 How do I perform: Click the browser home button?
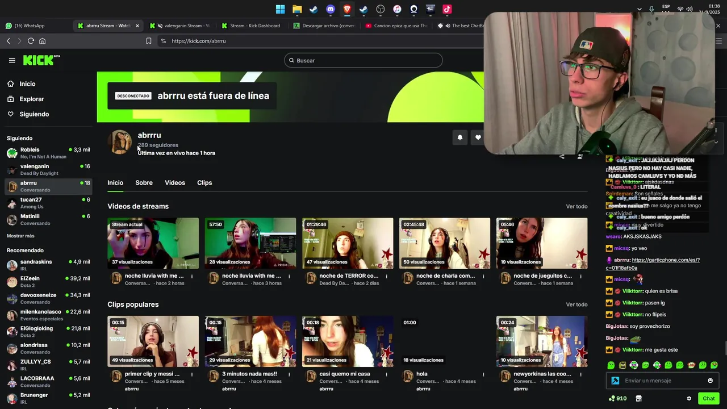pyautogui.click(x=42, y=41)
